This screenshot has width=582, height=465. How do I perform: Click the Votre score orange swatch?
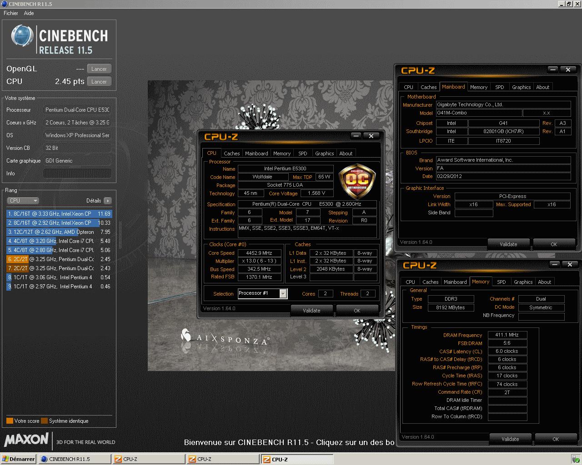[x=10, y=420]
